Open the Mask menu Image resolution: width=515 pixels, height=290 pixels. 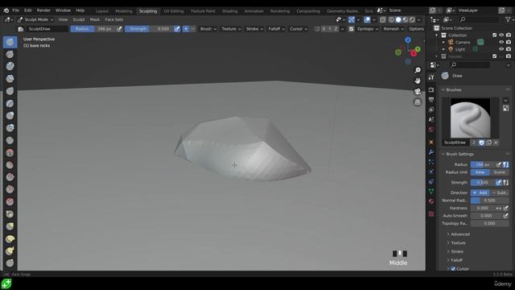95,19
